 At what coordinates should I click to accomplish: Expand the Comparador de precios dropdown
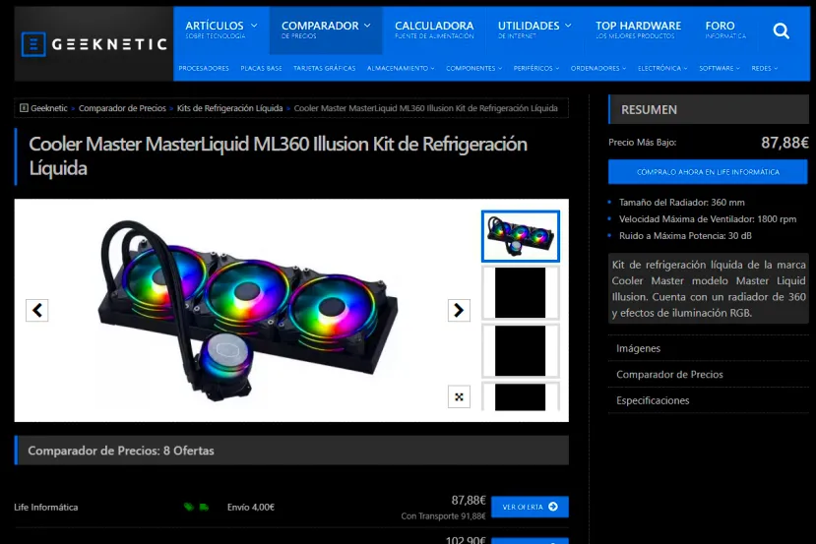point(326,30)
